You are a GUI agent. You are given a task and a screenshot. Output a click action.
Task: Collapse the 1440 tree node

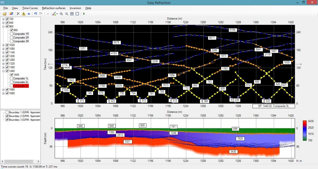3,71
